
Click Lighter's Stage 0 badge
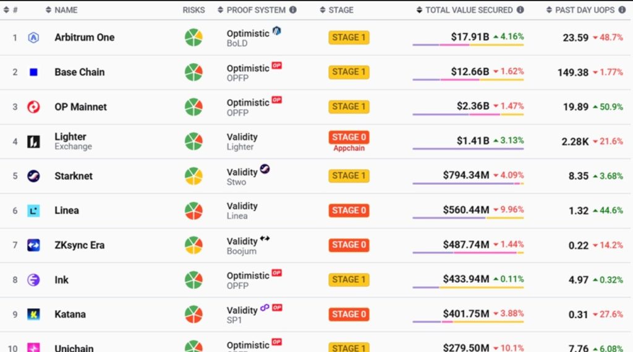pos(349,137)
